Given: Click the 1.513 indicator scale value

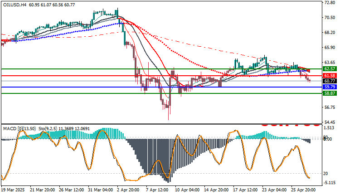Looking at the screenshot, I should 329,128.
